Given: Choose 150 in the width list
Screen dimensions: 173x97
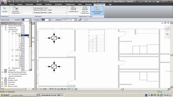Looking at the screenshot, I should pyautogui.click(x=25, y=32).
